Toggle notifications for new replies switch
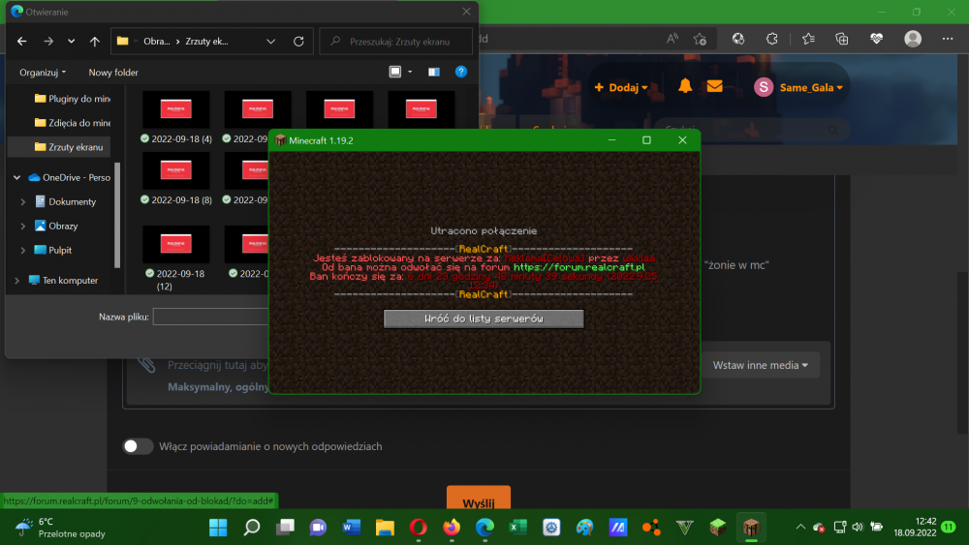The image size is (969, 545). coord(139,446)
